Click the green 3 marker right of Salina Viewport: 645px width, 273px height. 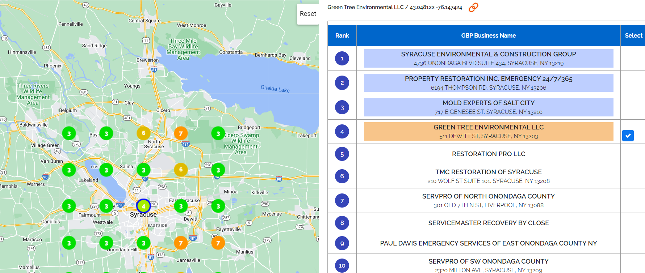tap(143, 170)
